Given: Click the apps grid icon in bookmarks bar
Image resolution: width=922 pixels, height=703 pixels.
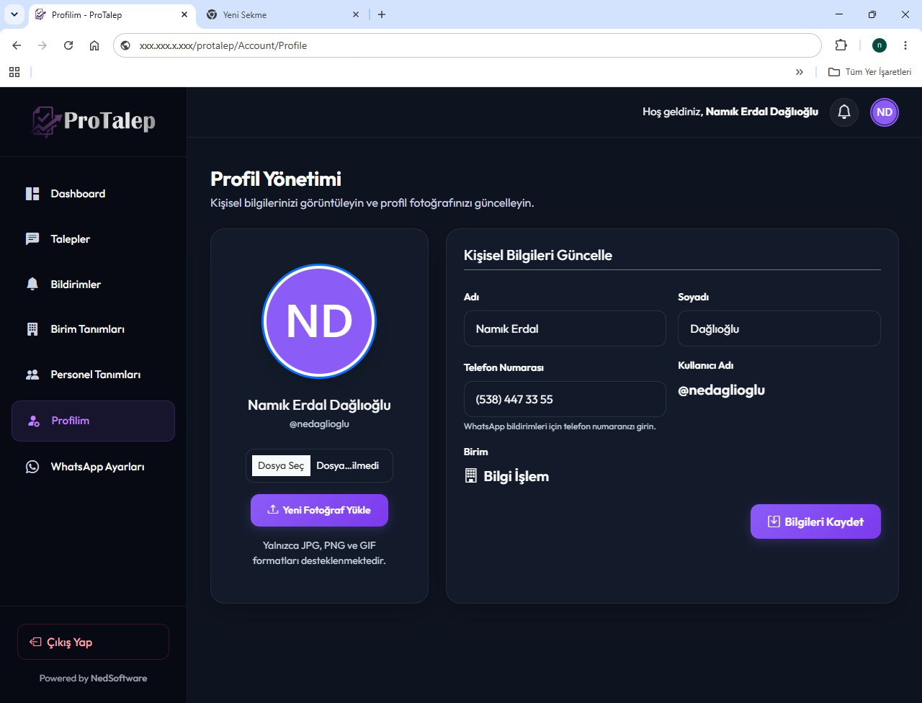Looking at the screenshot, I should coord(14,72).
